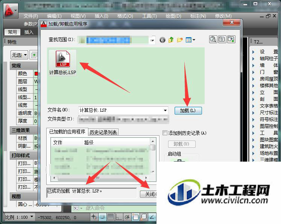Open the 工具(T) menu
The image size is (281, 224).
[149, 16]
